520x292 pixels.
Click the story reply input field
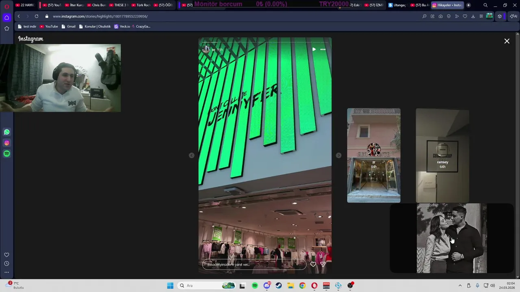[x=254, y=264]
